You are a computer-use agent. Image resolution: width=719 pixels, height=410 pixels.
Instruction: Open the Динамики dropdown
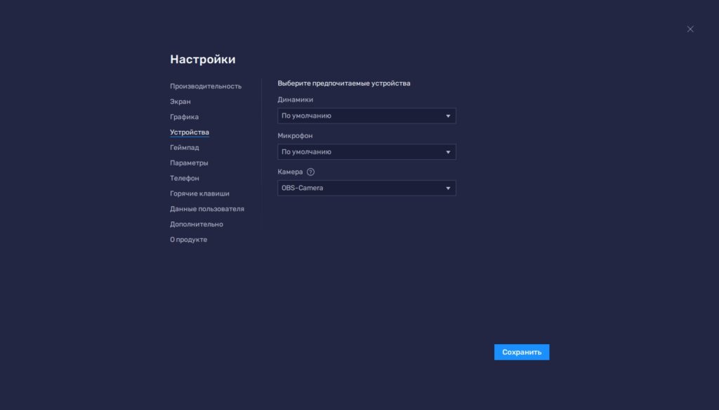[x=367, y=116]
